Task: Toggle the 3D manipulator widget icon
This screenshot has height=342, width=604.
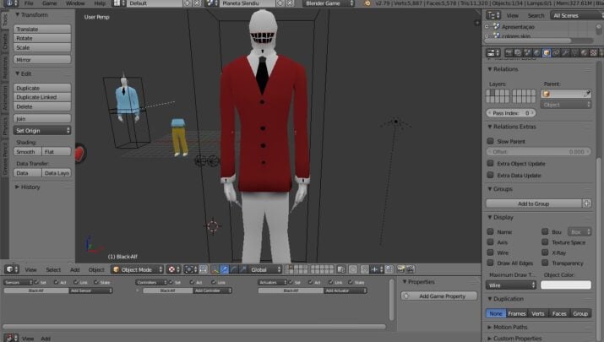Action: pos(214,269)
